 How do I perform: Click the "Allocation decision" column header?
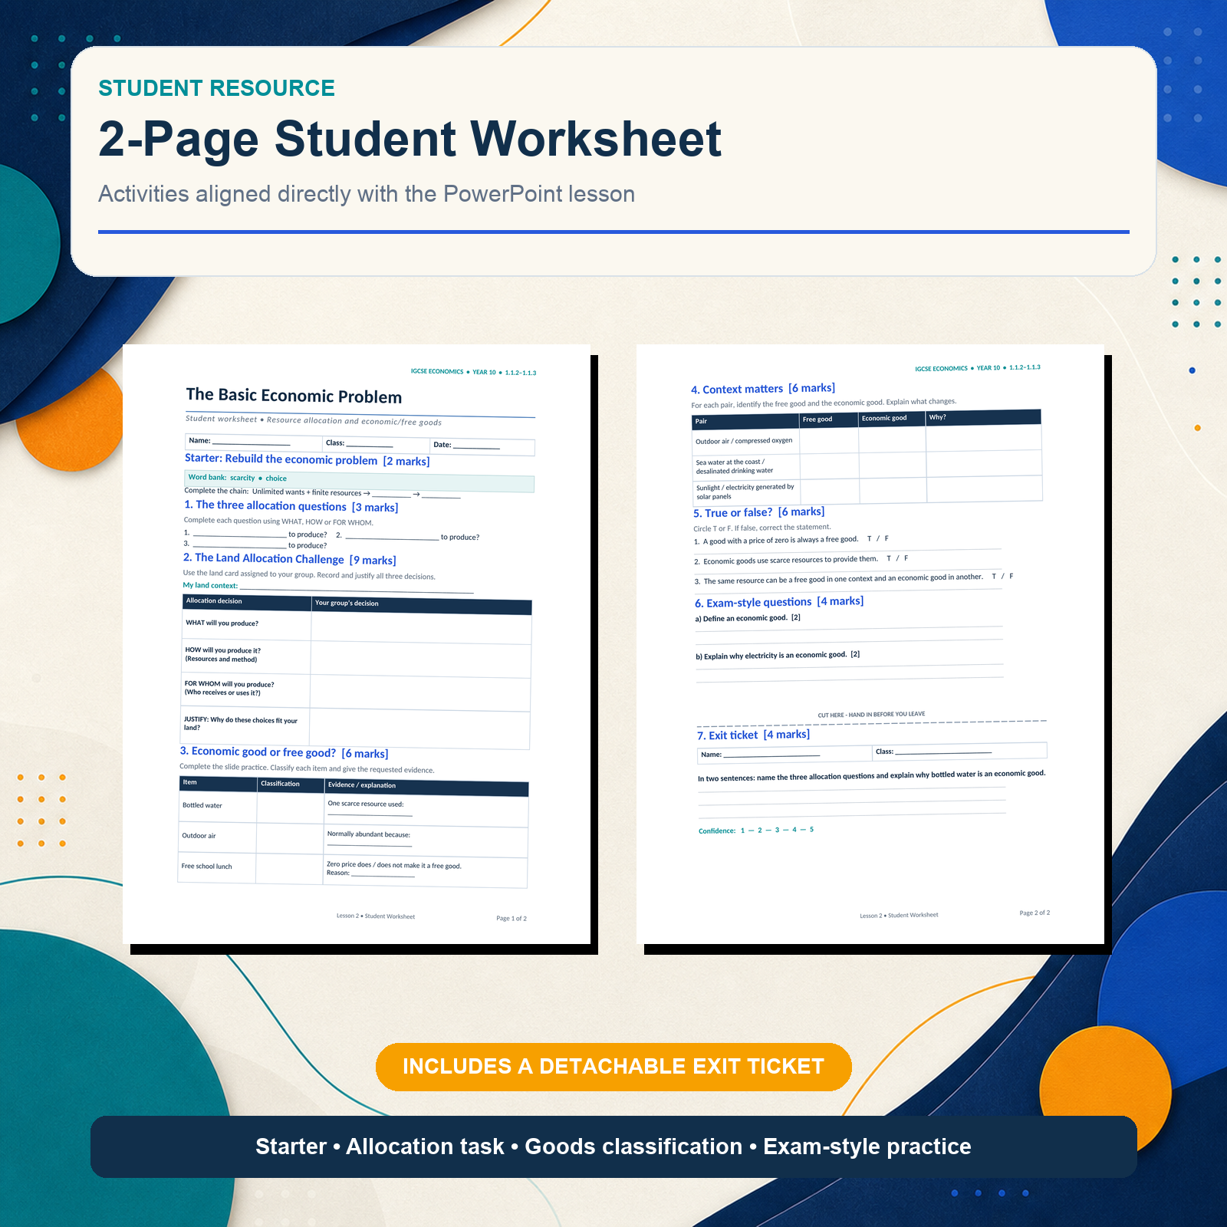247,602
